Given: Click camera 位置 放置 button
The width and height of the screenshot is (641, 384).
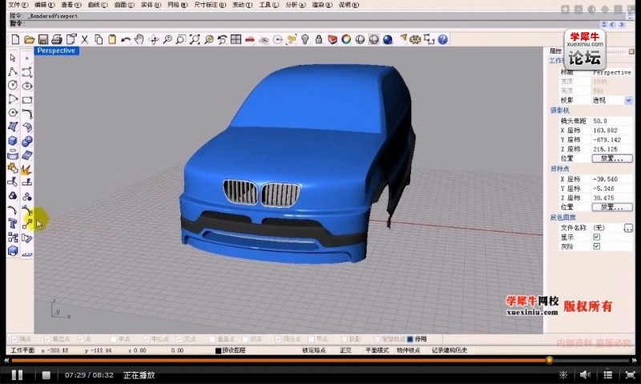Looking at the screenshot, I should (x=612, y=158).
